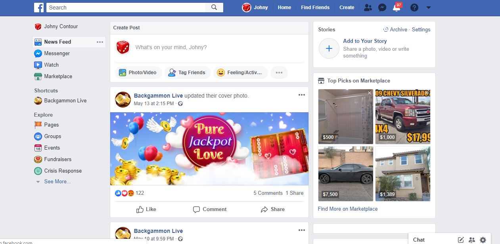Click create new group icon in Chat bar
Image resolution: width=500 pixels, height=244 pixels.
(x=472, y=240)
